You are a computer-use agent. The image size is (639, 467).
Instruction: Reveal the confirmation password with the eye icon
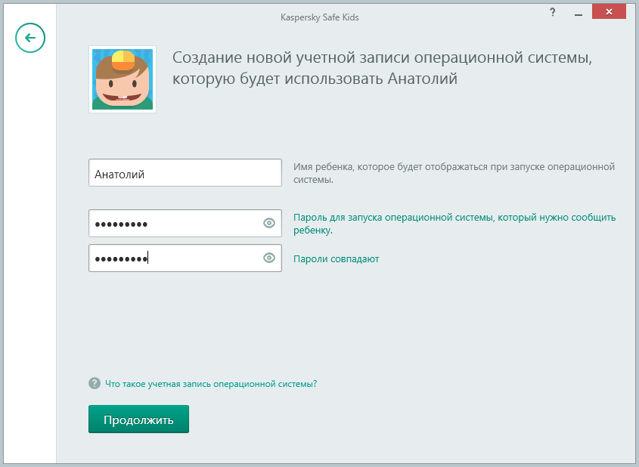[268, 258]
